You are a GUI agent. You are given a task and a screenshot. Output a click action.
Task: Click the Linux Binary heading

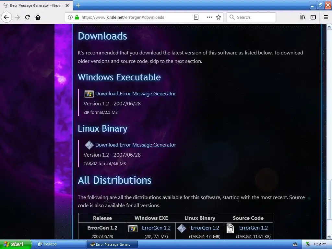click(103, 128)
